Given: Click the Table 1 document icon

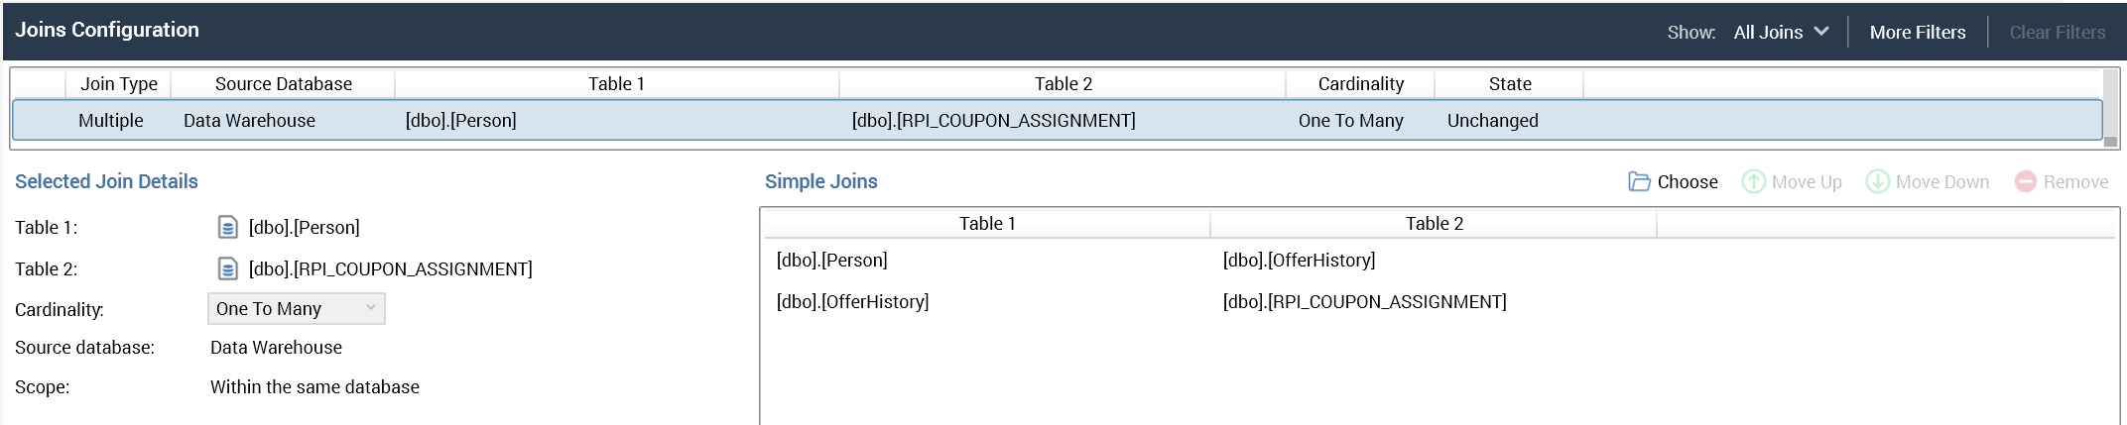Looking at the screenshot, I should coord(227,228).
